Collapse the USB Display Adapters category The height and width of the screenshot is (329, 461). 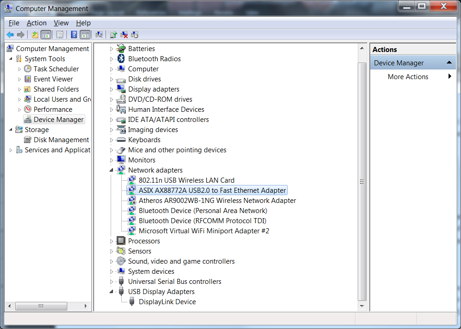112,292
